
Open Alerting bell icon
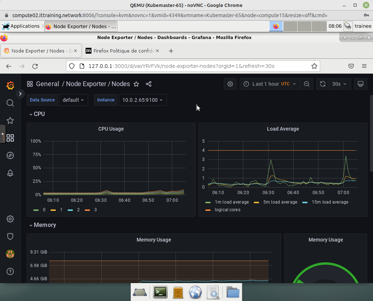tap(10, 173)
